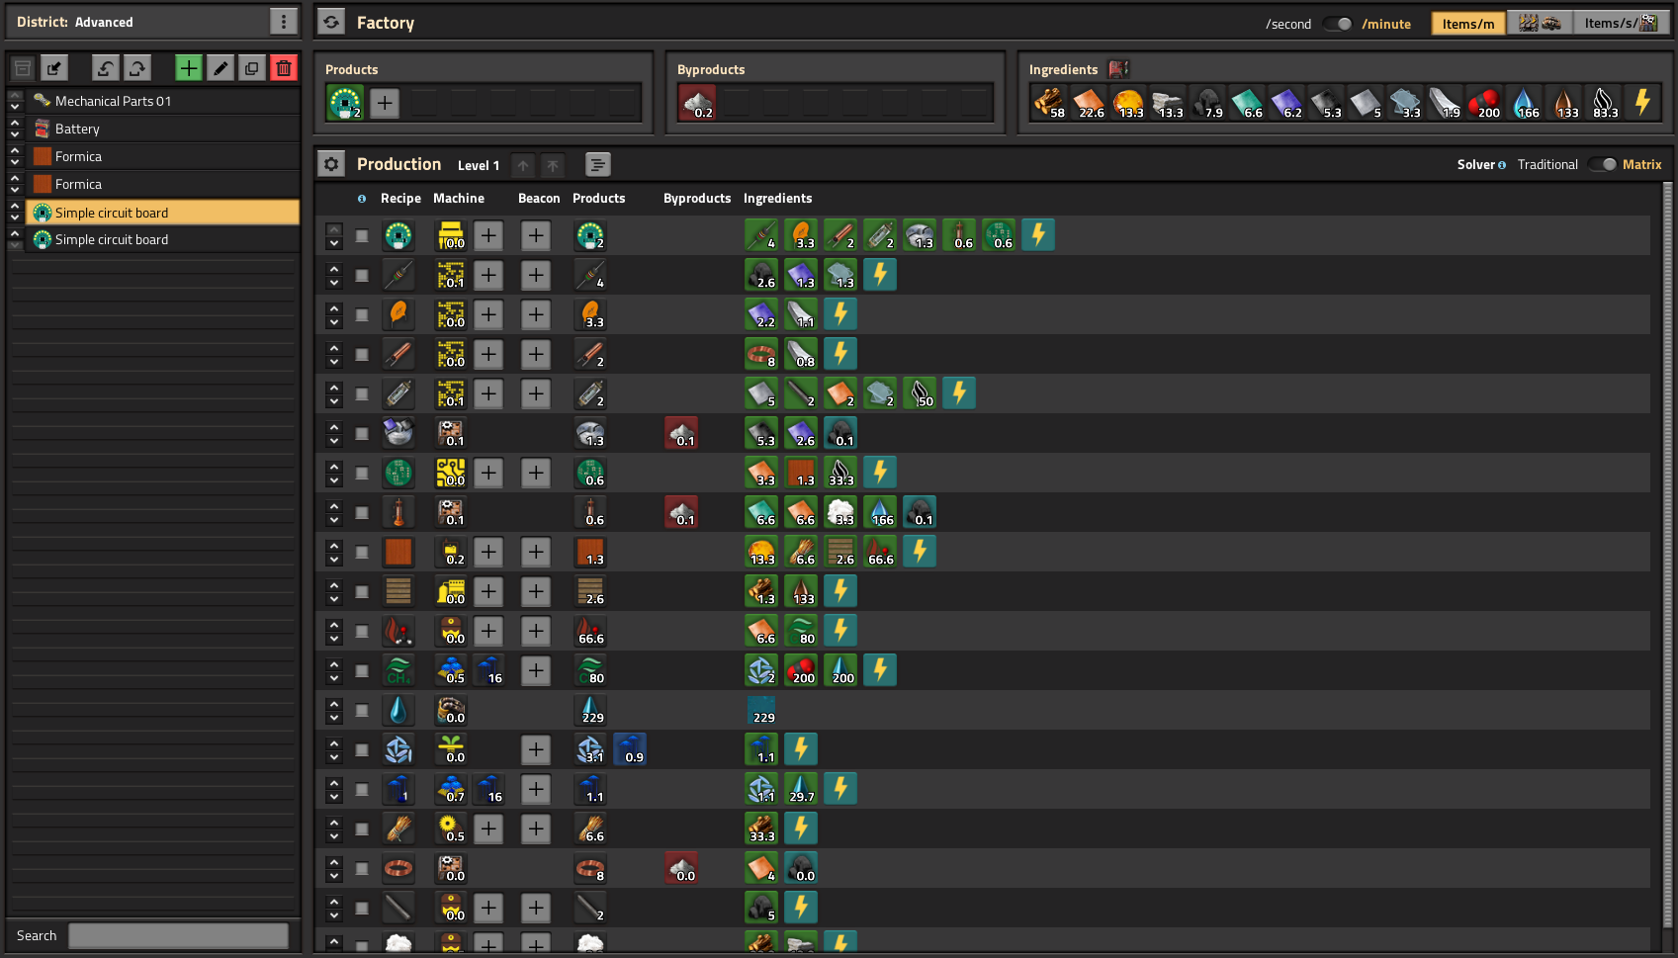
Task: Move the resistor recipe row down
Action: [334, 282]
